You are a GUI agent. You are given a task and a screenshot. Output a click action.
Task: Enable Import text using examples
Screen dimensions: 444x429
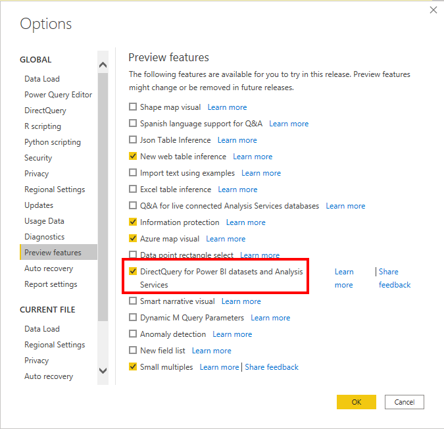pyautogui.click(x=133, y=172)
